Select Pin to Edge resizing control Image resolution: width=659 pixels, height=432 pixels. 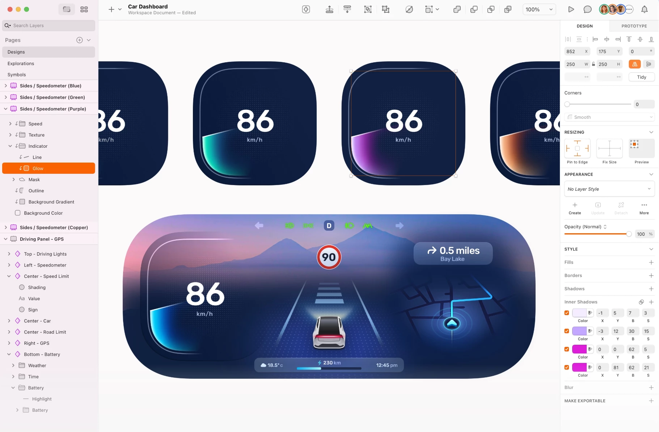[x=577, y=148]
